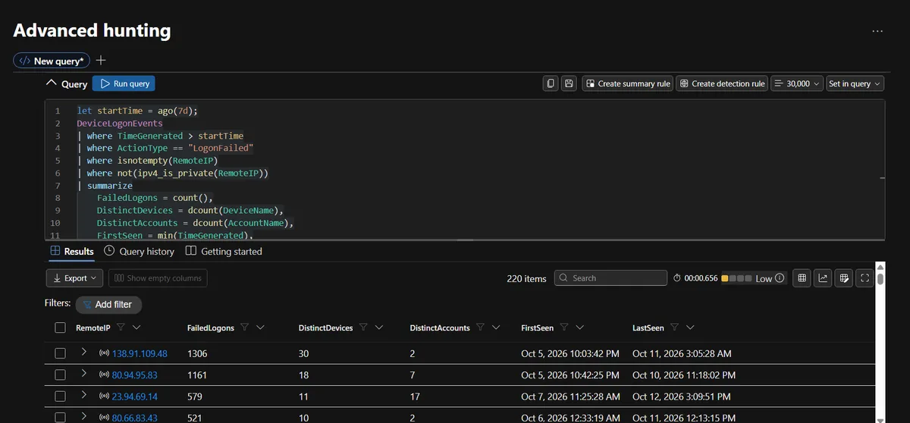Click the save query disk icon
The image size is (910, 423).
point(570,83)
